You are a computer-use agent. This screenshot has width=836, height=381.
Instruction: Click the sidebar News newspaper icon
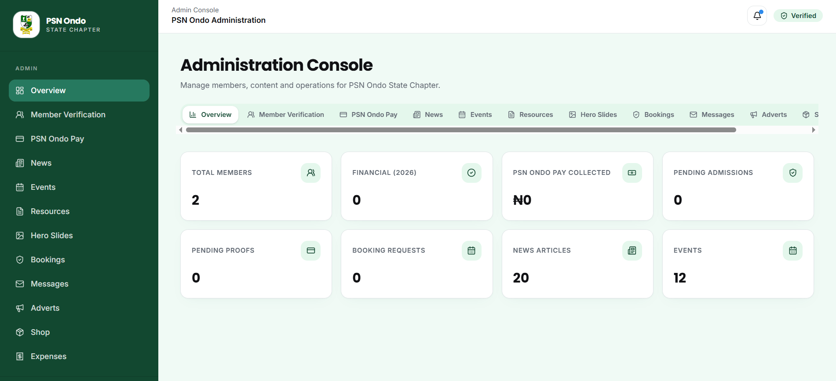click(x=20, y=163)
